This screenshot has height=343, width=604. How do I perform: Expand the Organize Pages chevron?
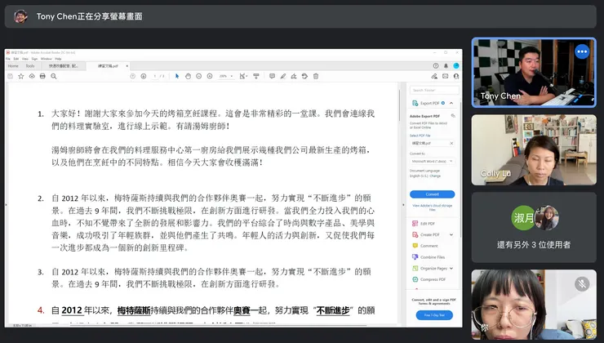(x=451, y=268)
